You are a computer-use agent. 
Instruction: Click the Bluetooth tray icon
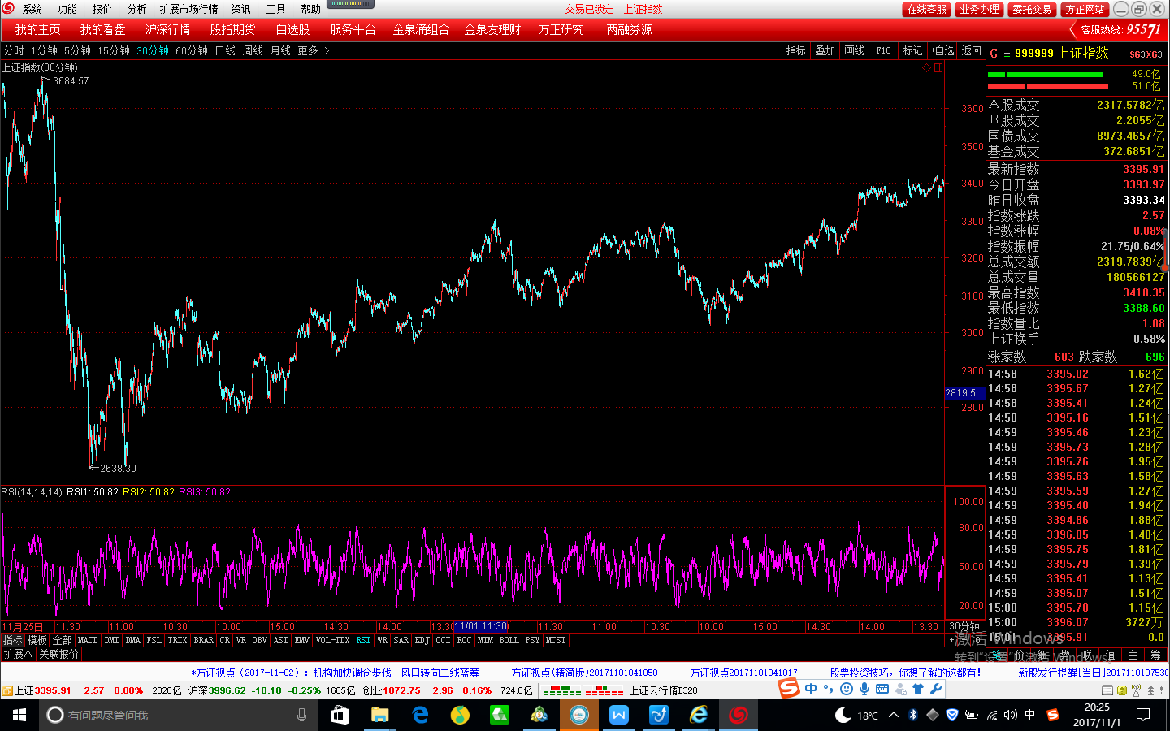pos(913,715)
